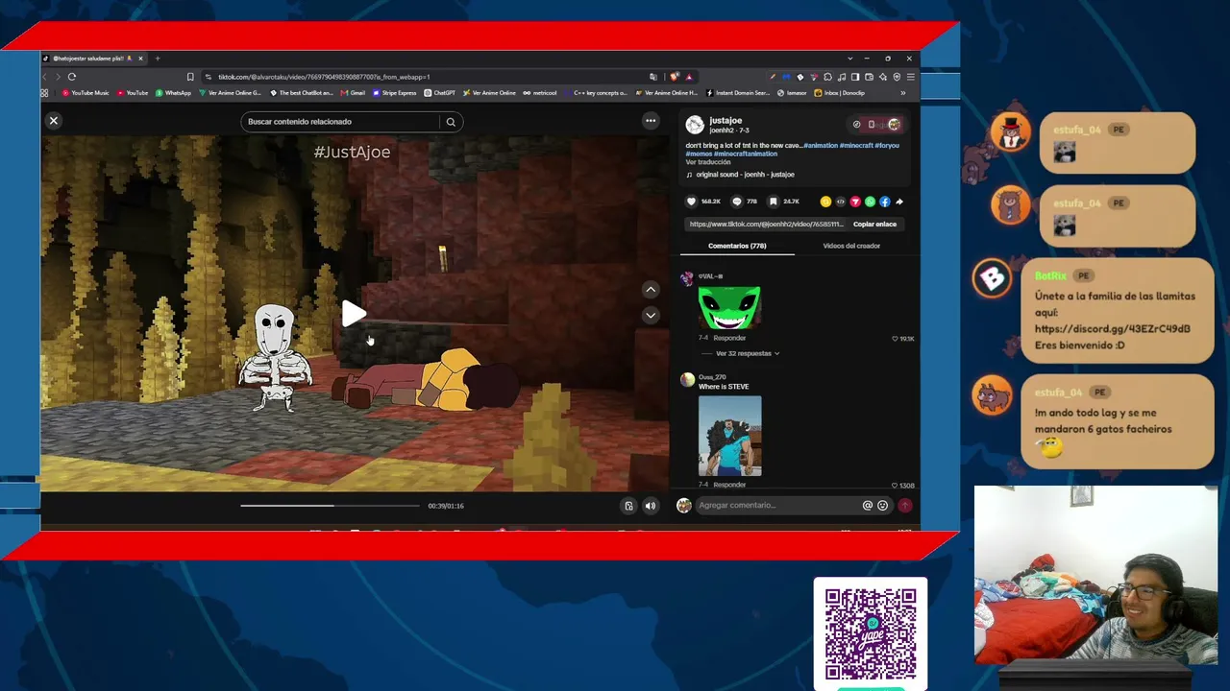Viewport: 1230px width, 691px height.
Task: Open justajoe profile avatar
Action: point(695,125)
